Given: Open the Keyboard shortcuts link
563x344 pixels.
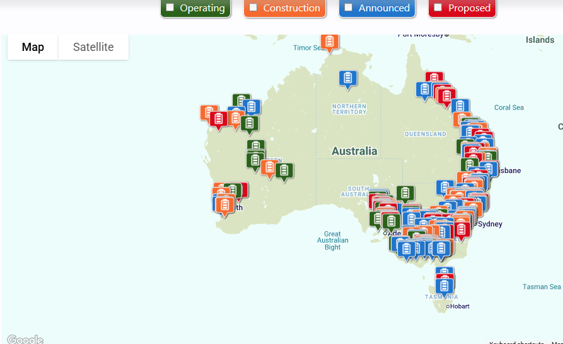Looking at the screenshot, I should click(x=516, y=342).
